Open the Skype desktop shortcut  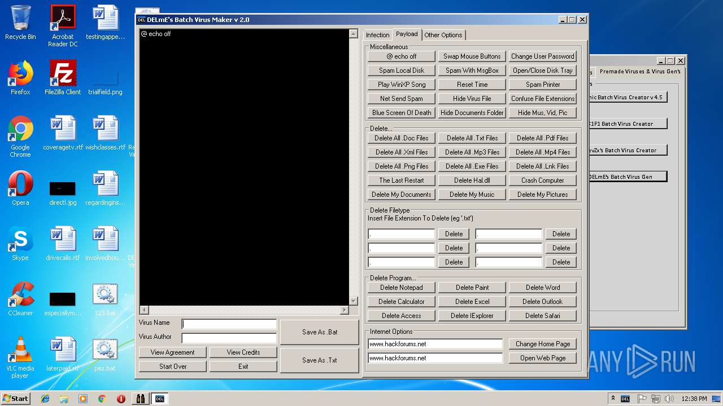tap(20, 244)
